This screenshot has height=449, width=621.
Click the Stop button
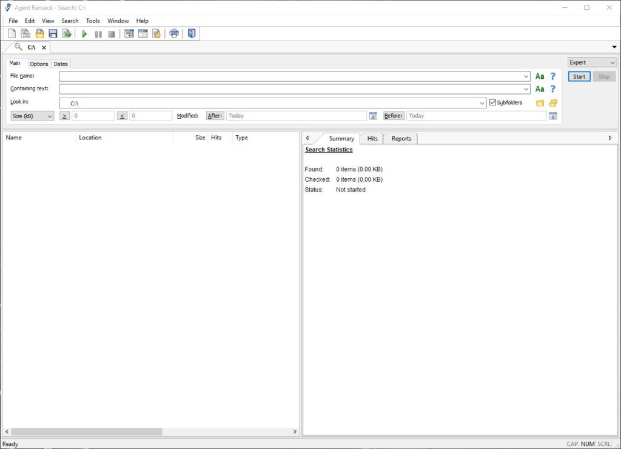point(604,77)
